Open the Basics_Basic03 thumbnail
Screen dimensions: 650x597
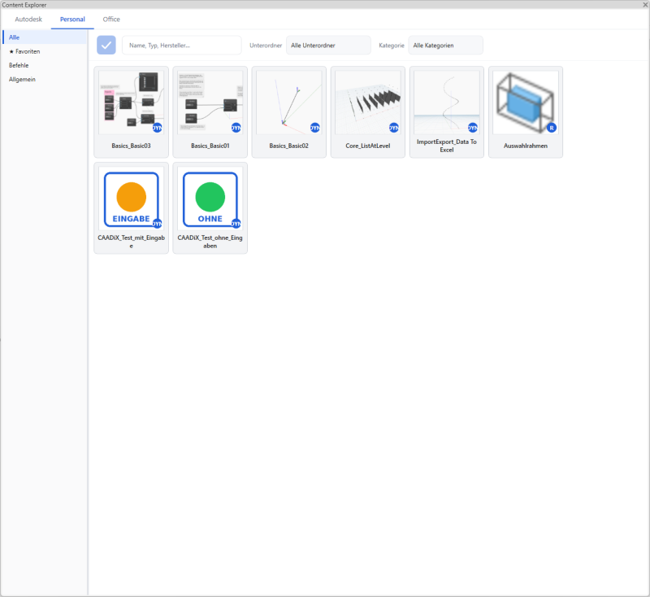pos(131,102)
